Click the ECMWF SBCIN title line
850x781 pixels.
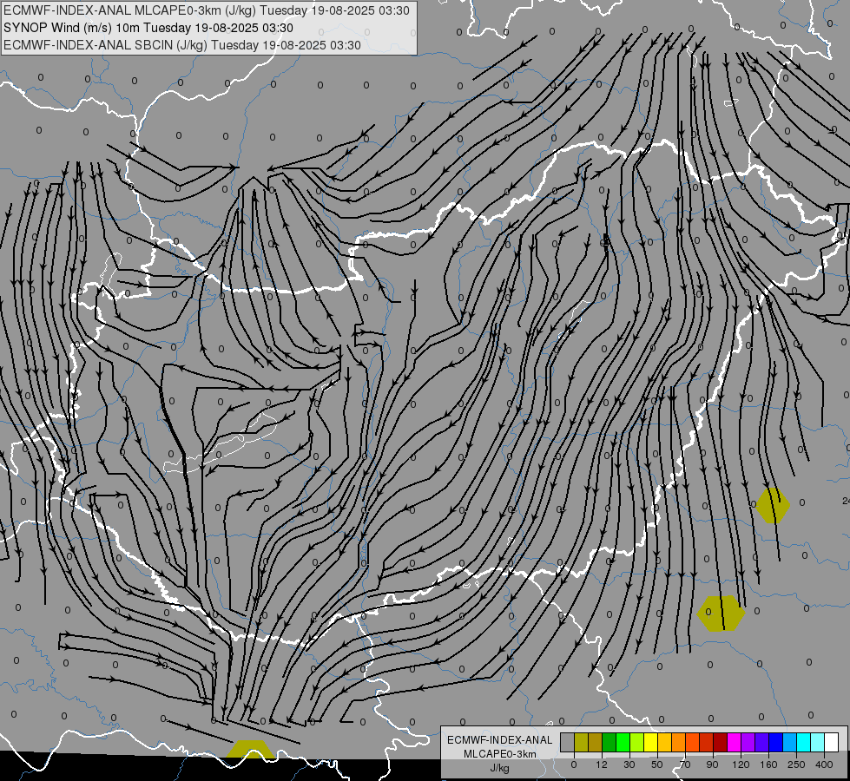[x=182, y=45]
